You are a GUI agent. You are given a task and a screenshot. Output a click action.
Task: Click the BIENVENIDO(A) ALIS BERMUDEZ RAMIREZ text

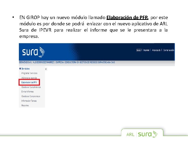coord(37,62)
